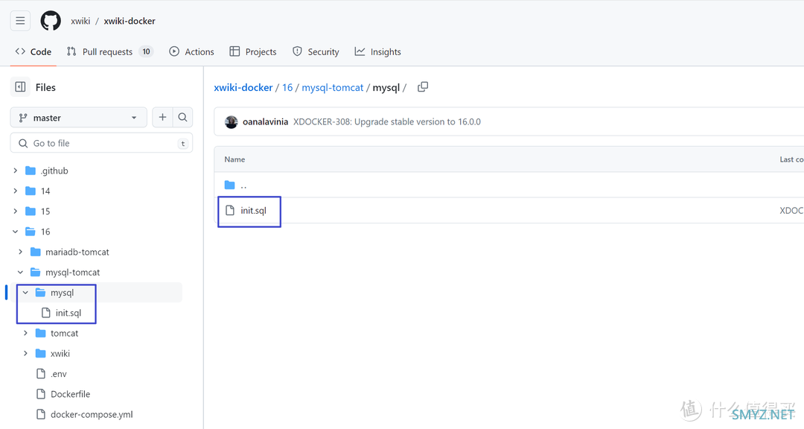
Task: Open file search magnifier button
Action: pyautogui.click(x=182, y=118)
